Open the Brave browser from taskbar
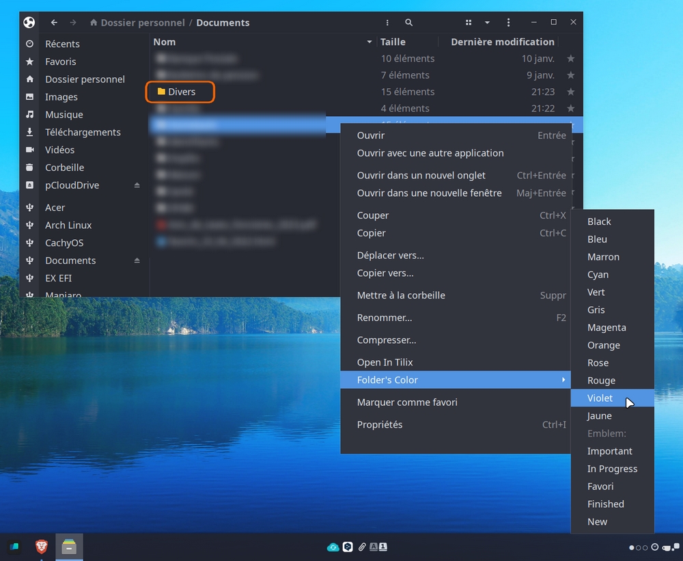The width and height of the screenshot is (683, 561). [42, 547]
